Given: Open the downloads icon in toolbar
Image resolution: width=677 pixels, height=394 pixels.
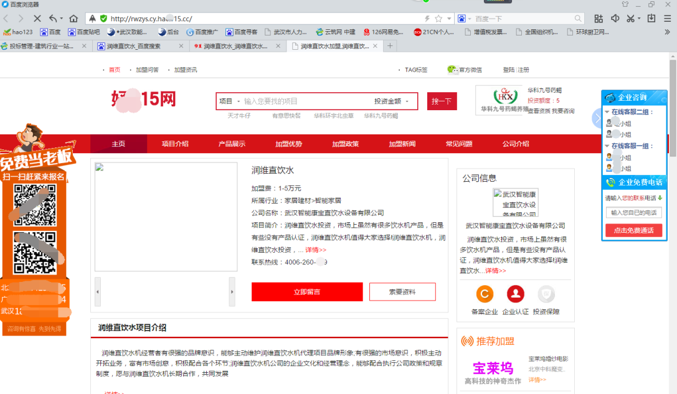Looking at the screenshot, I should (x=651, y=19).
